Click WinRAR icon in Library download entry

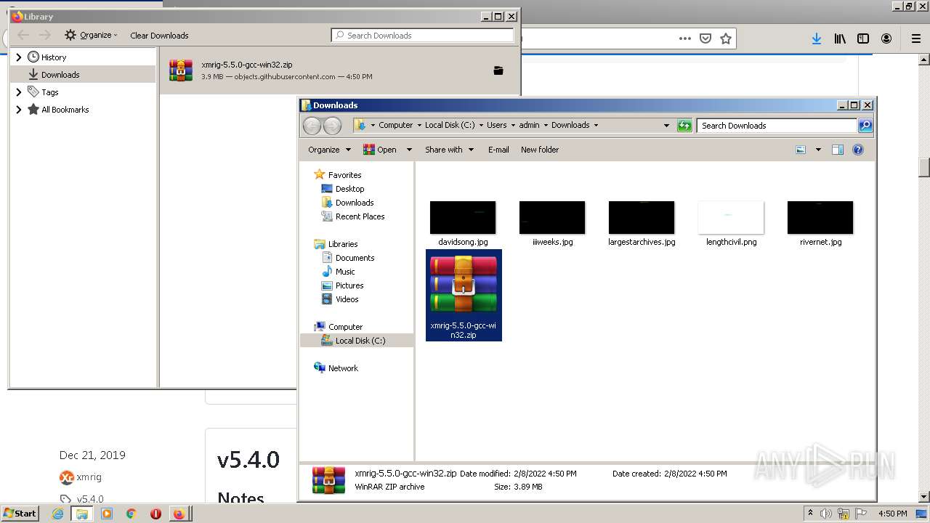pos(181,70)
